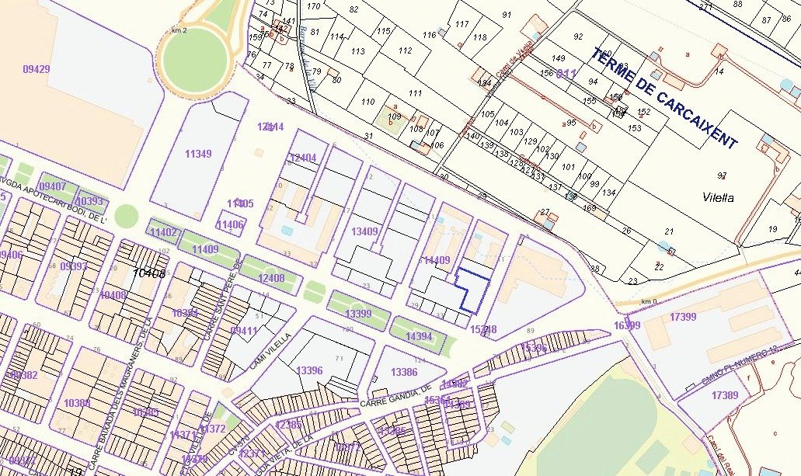
Task: Click rural parcel 92
Action: [x=578, y=36]
